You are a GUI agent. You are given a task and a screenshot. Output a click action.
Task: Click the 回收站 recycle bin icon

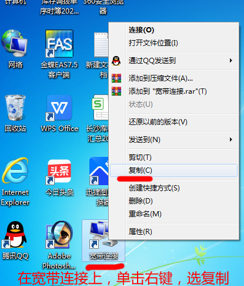15,107
